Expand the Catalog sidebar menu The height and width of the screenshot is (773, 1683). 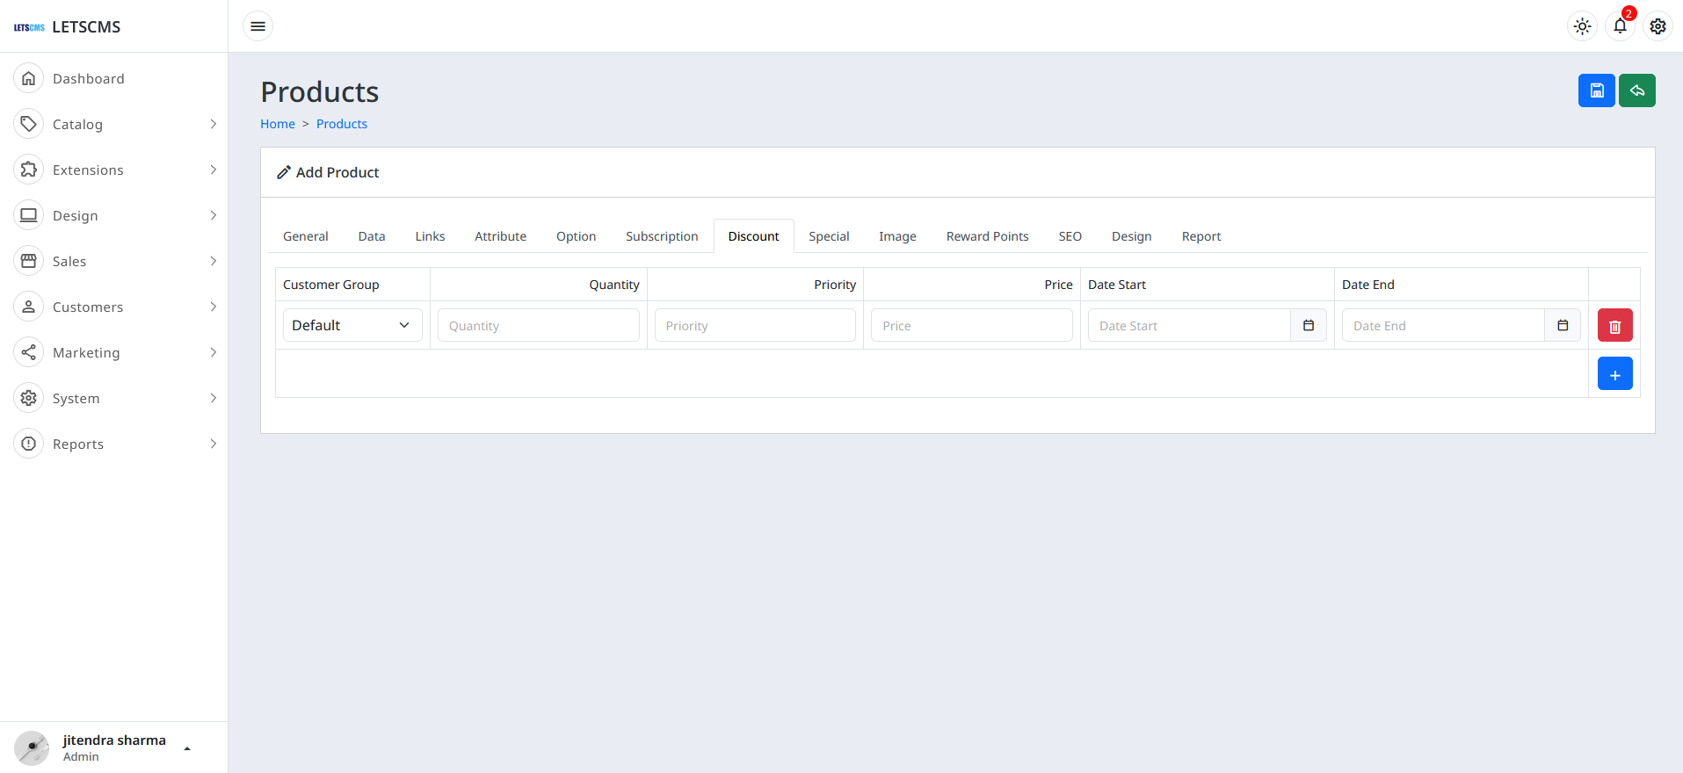click(x=114, y=125)
